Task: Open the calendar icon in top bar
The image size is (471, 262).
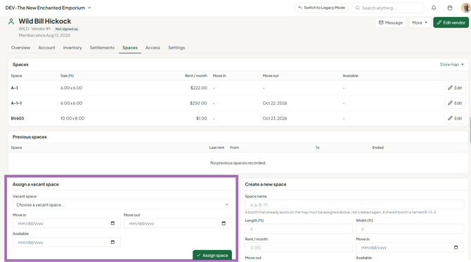Action: pyautogui.click(x=450, y=8)
